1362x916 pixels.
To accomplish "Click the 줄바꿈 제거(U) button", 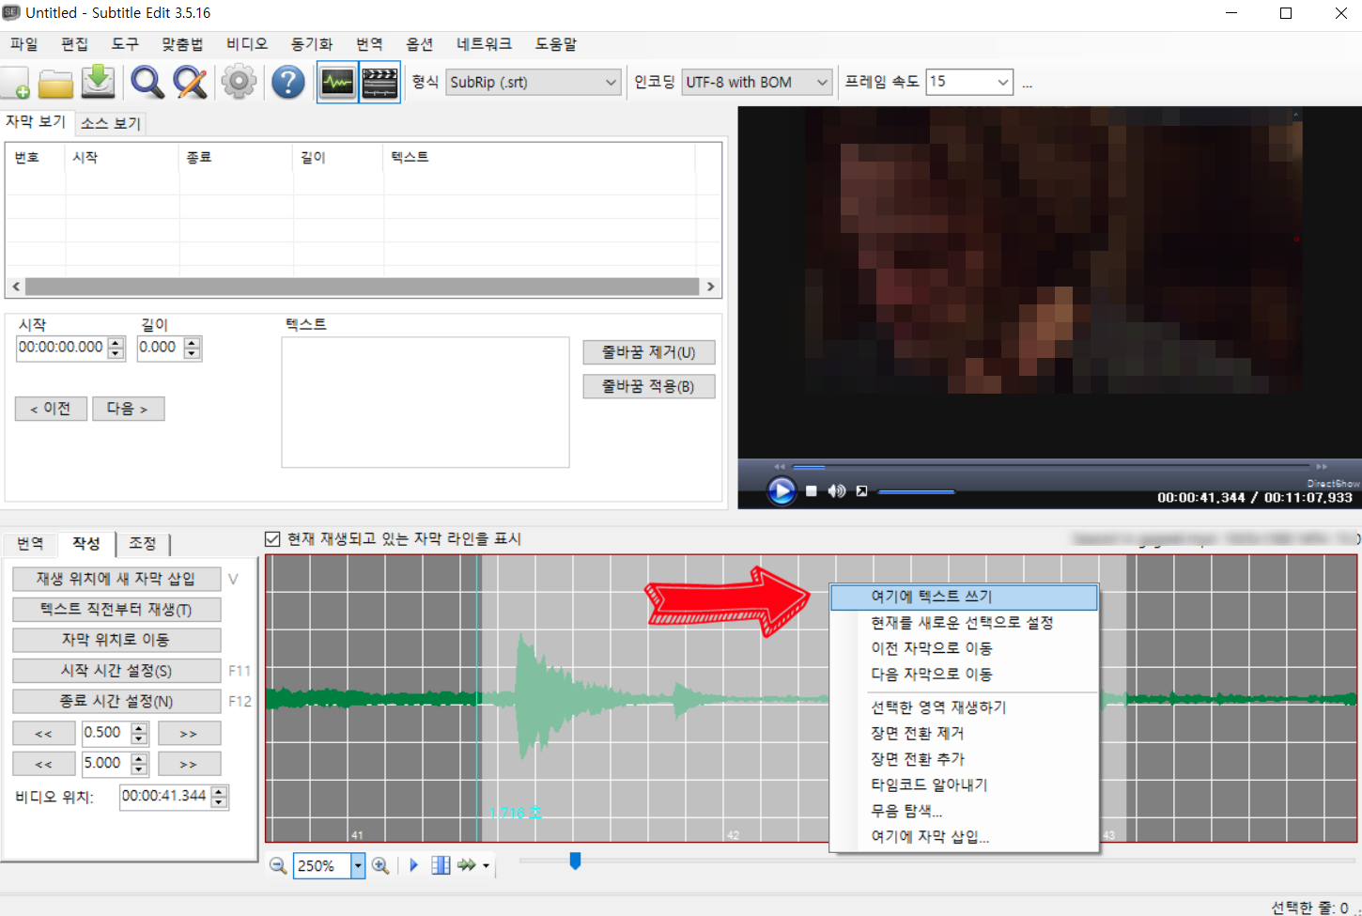I will [648, 352].
